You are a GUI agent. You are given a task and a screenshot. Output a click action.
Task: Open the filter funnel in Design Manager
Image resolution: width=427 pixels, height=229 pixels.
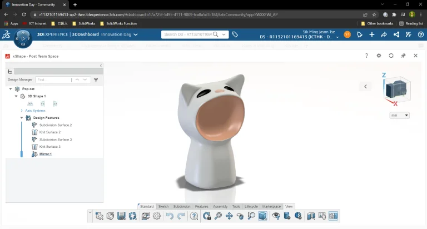pyautogui.click(x=96, y=80)
